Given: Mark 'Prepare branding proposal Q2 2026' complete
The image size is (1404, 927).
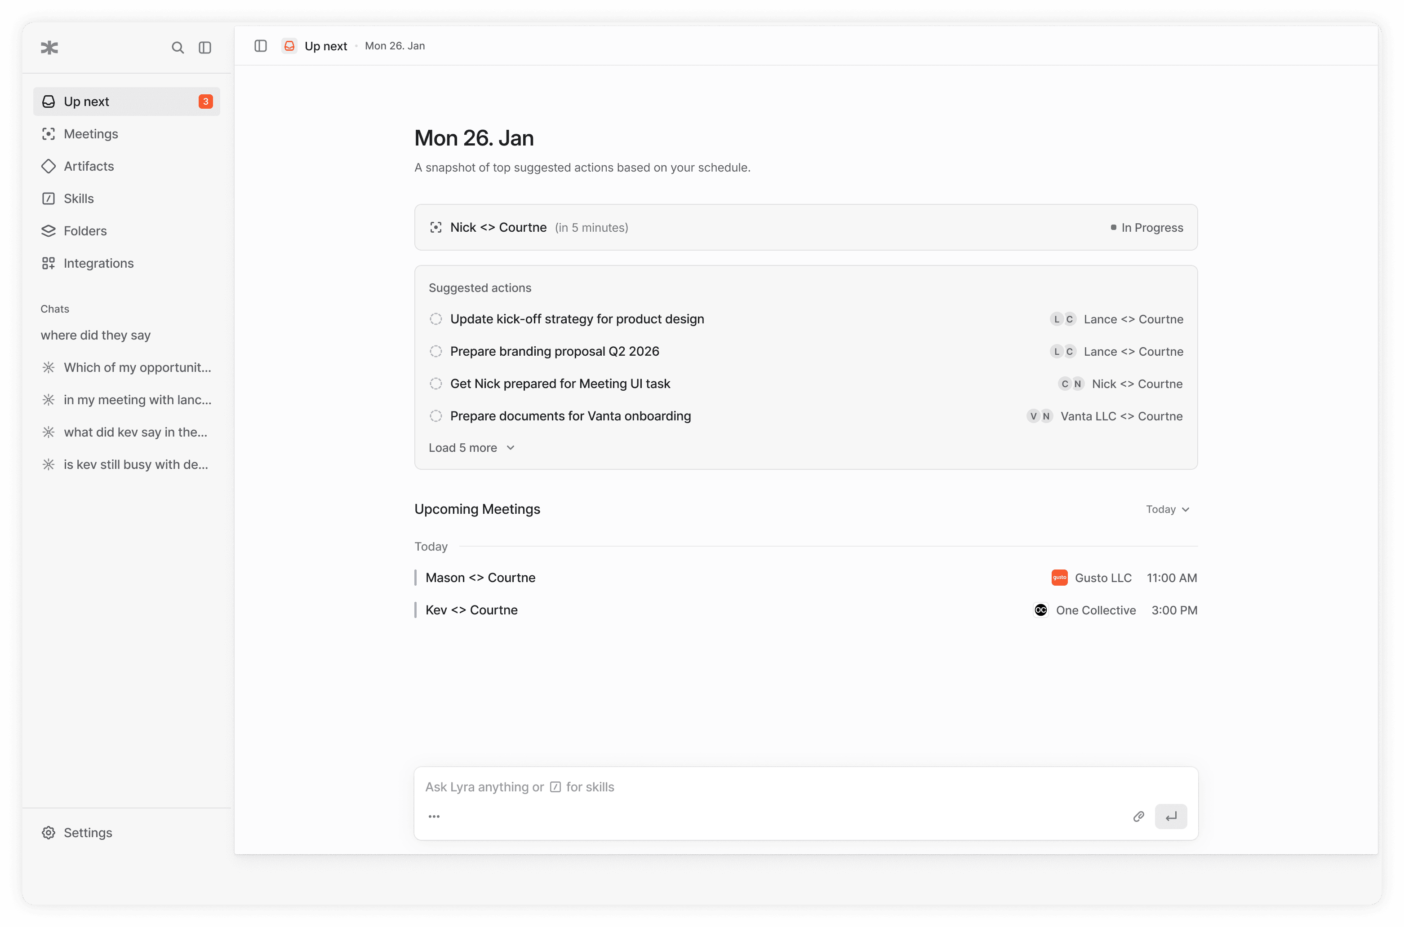Looking at the screenshot, I should pyautogui.click(x=436, y=351).
